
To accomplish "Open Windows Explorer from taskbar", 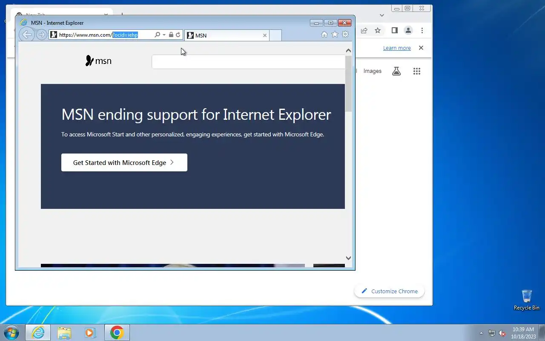I will [64, 332].
